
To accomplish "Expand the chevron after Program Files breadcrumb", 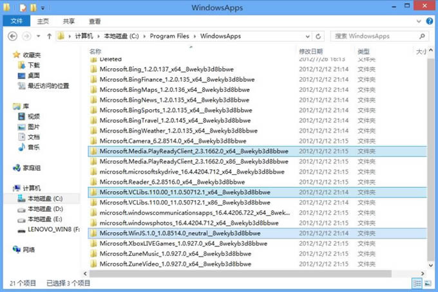I will 195,36.
